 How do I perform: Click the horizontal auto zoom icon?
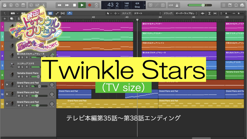point(215,13)
